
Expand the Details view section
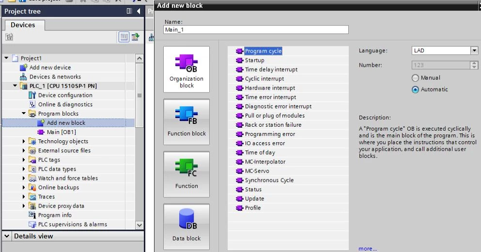point(7,237)
